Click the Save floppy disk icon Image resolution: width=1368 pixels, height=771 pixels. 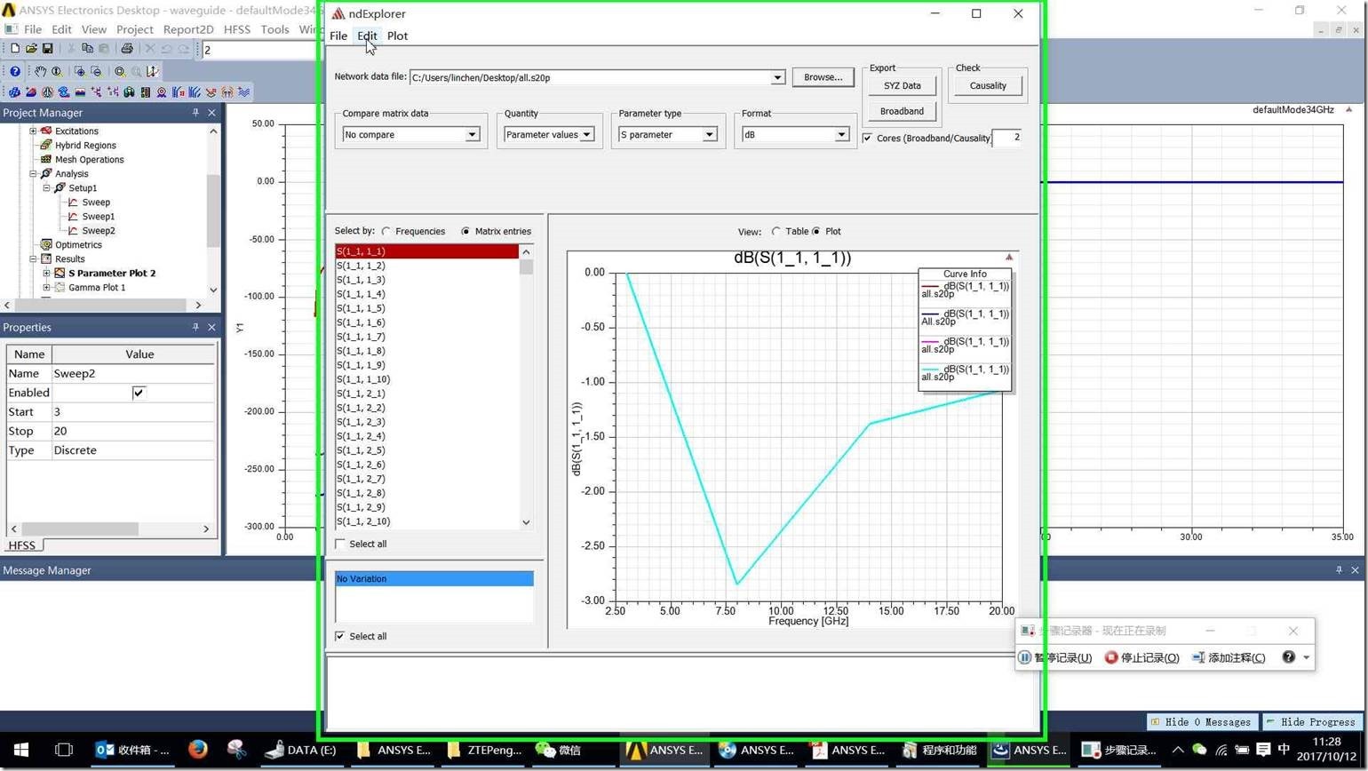(47, 49)
